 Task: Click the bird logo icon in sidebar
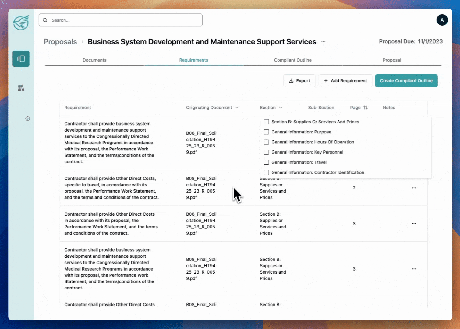click(x=21, y=23)
